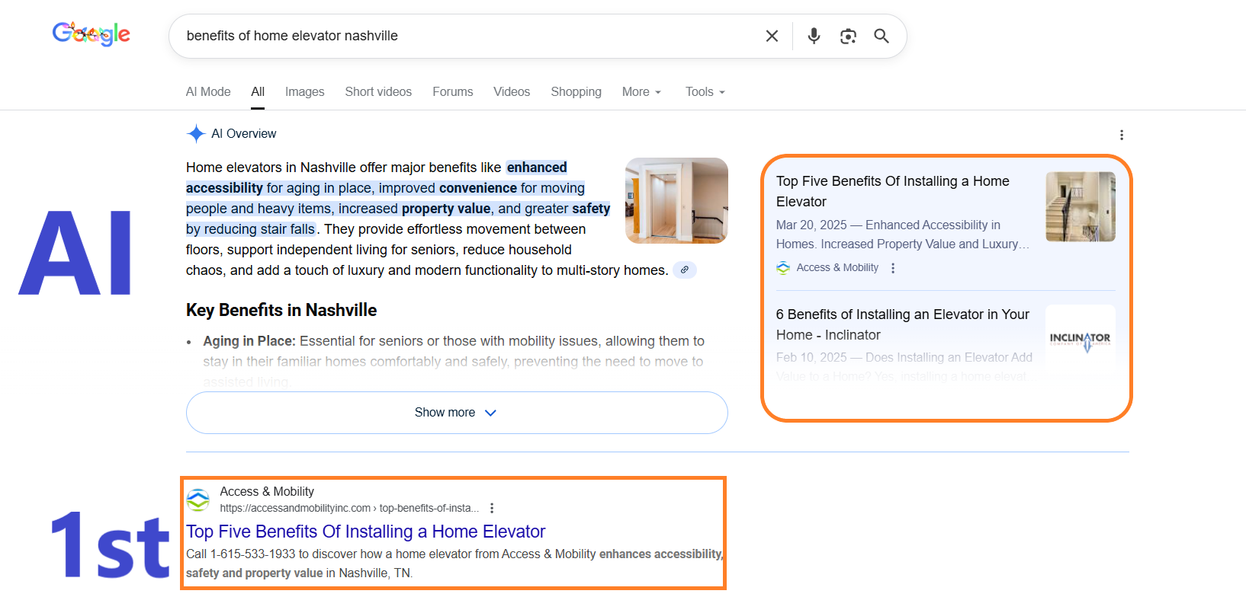Open the home elevator thumbnail in AI Overview
This screenshot has height=597, width=1246.
(x=676, y=200)
